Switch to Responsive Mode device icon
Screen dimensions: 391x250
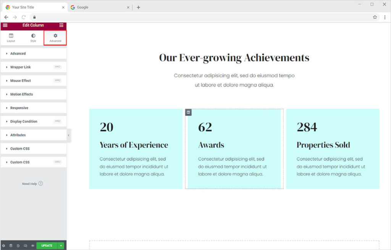(25, 245)
